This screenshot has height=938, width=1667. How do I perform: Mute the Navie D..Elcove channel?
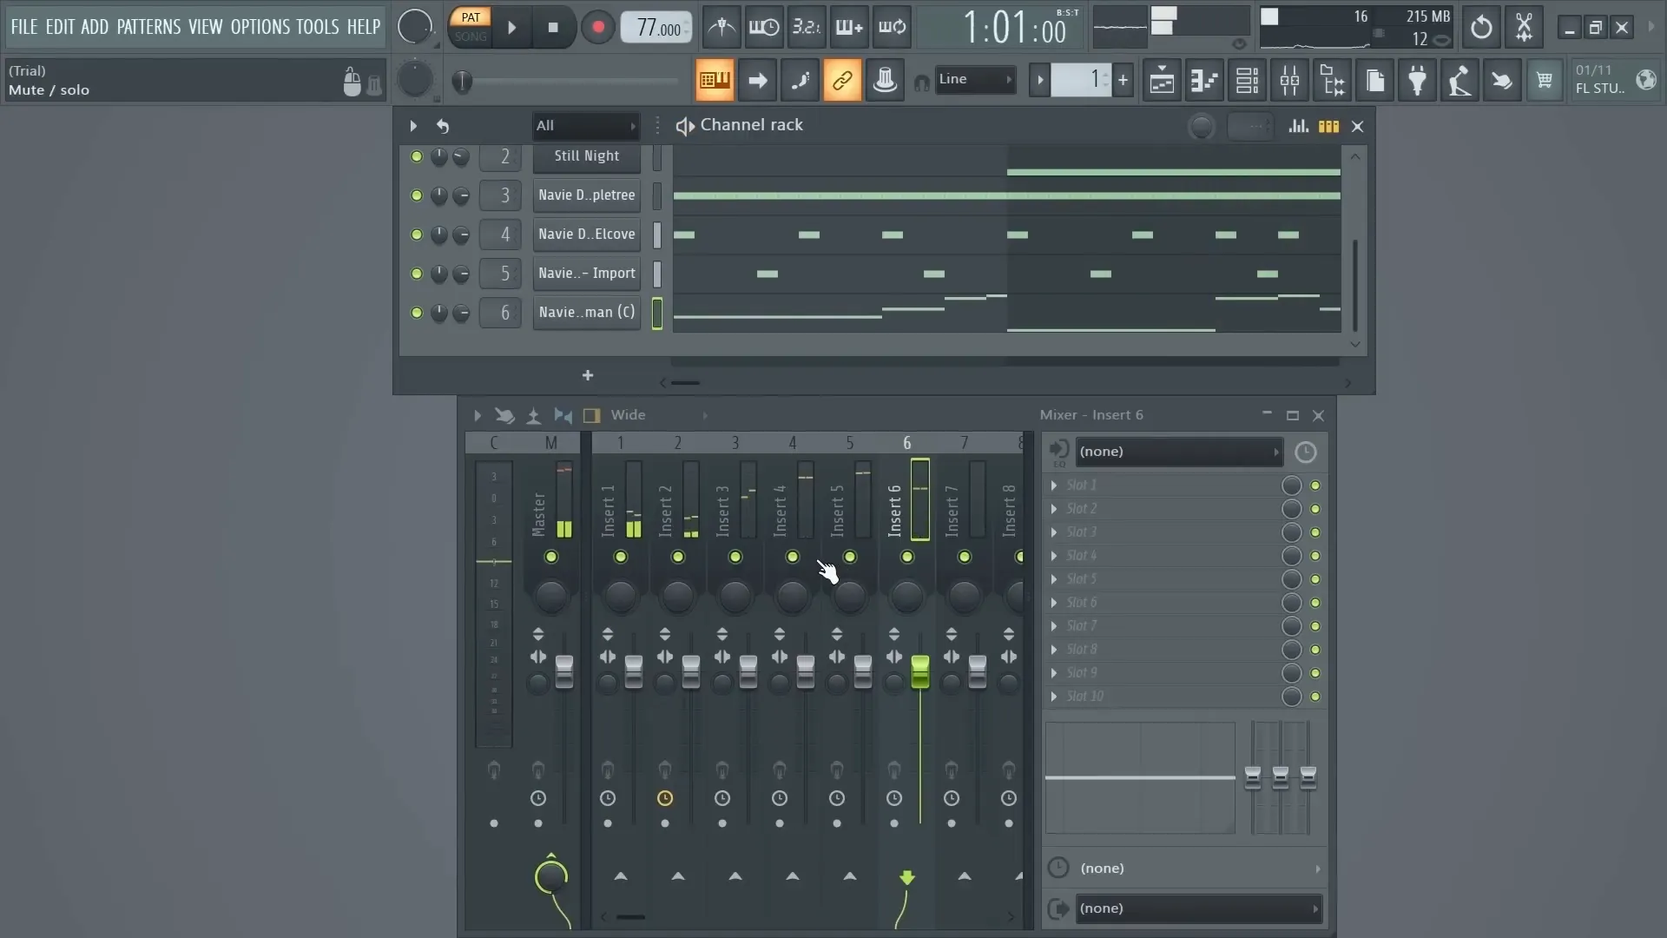click(x=417, y=234)
